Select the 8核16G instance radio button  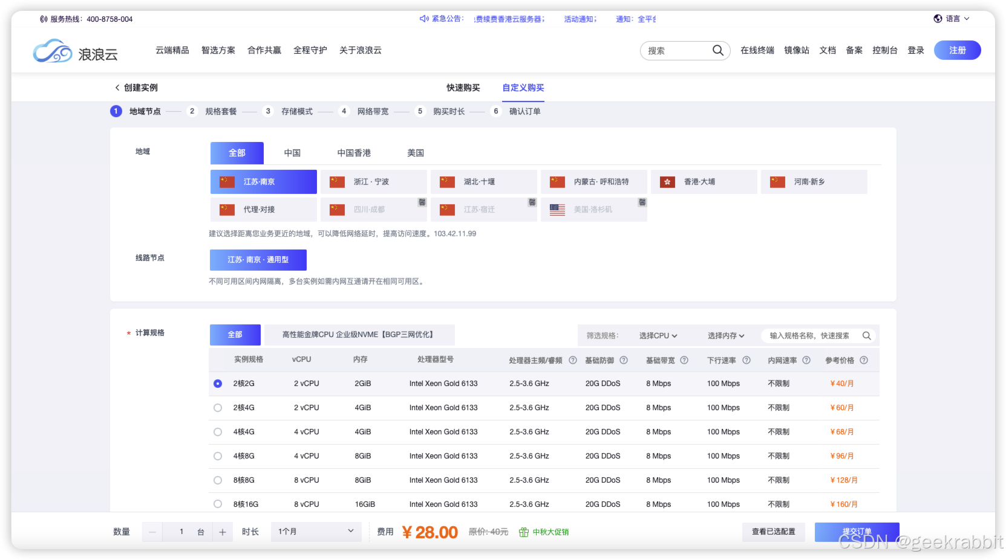click(x=218, y=503)
